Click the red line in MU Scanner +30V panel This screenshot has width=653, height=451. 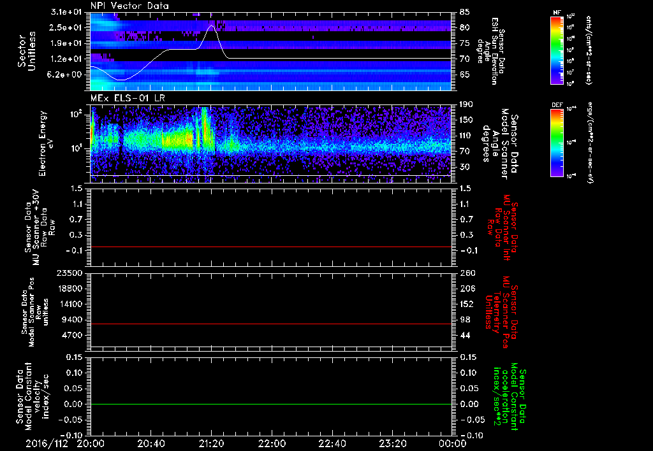pos(271,247)
